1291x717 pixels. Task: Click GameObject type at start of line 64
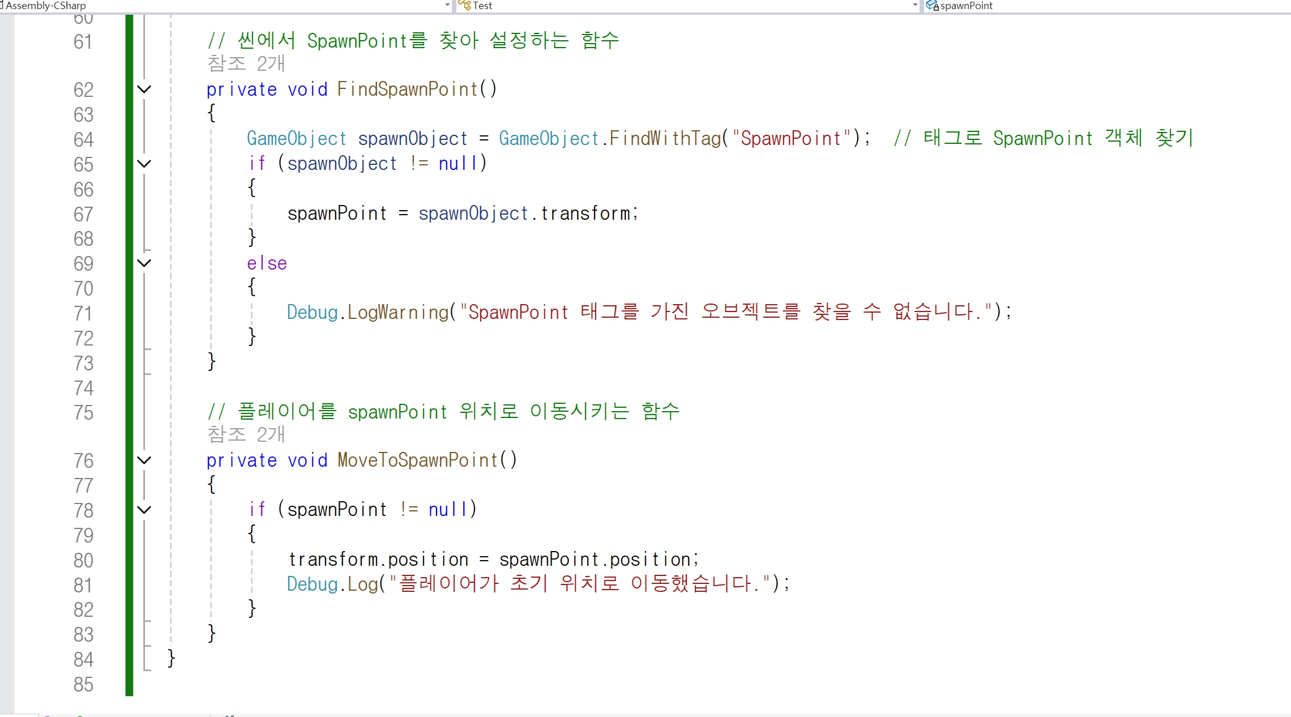tap(296, 138)
